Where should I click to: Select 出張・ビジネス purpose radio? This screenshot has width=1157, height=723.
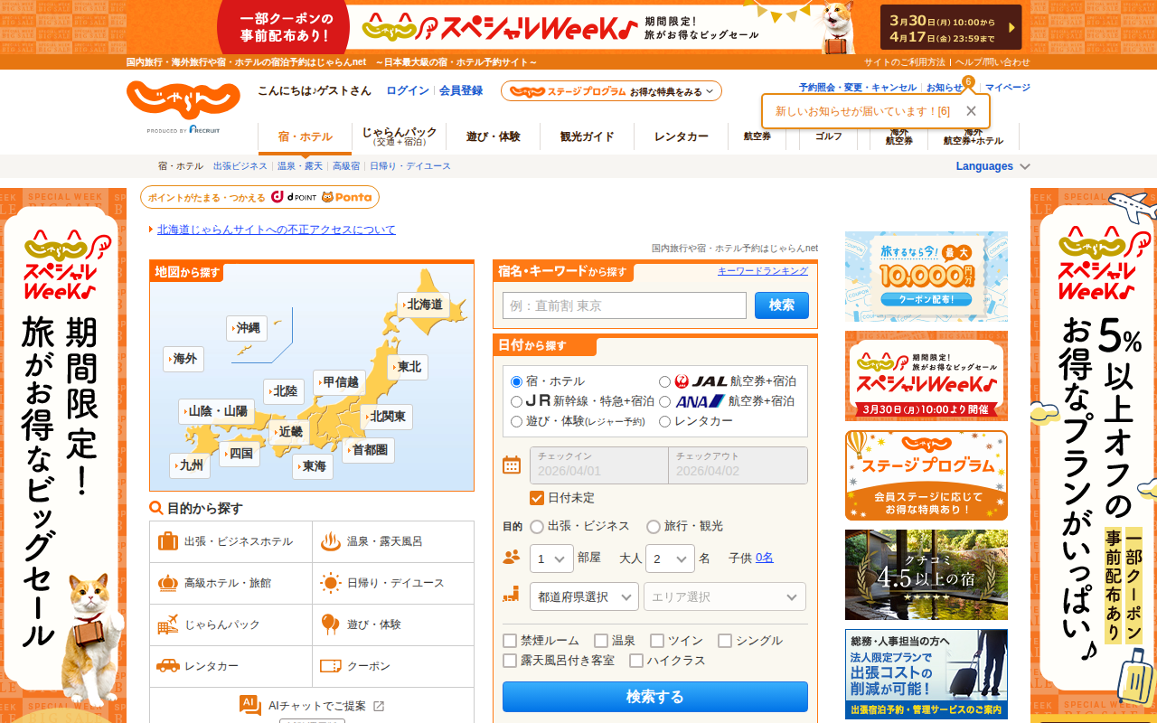[x=537, y=527]
